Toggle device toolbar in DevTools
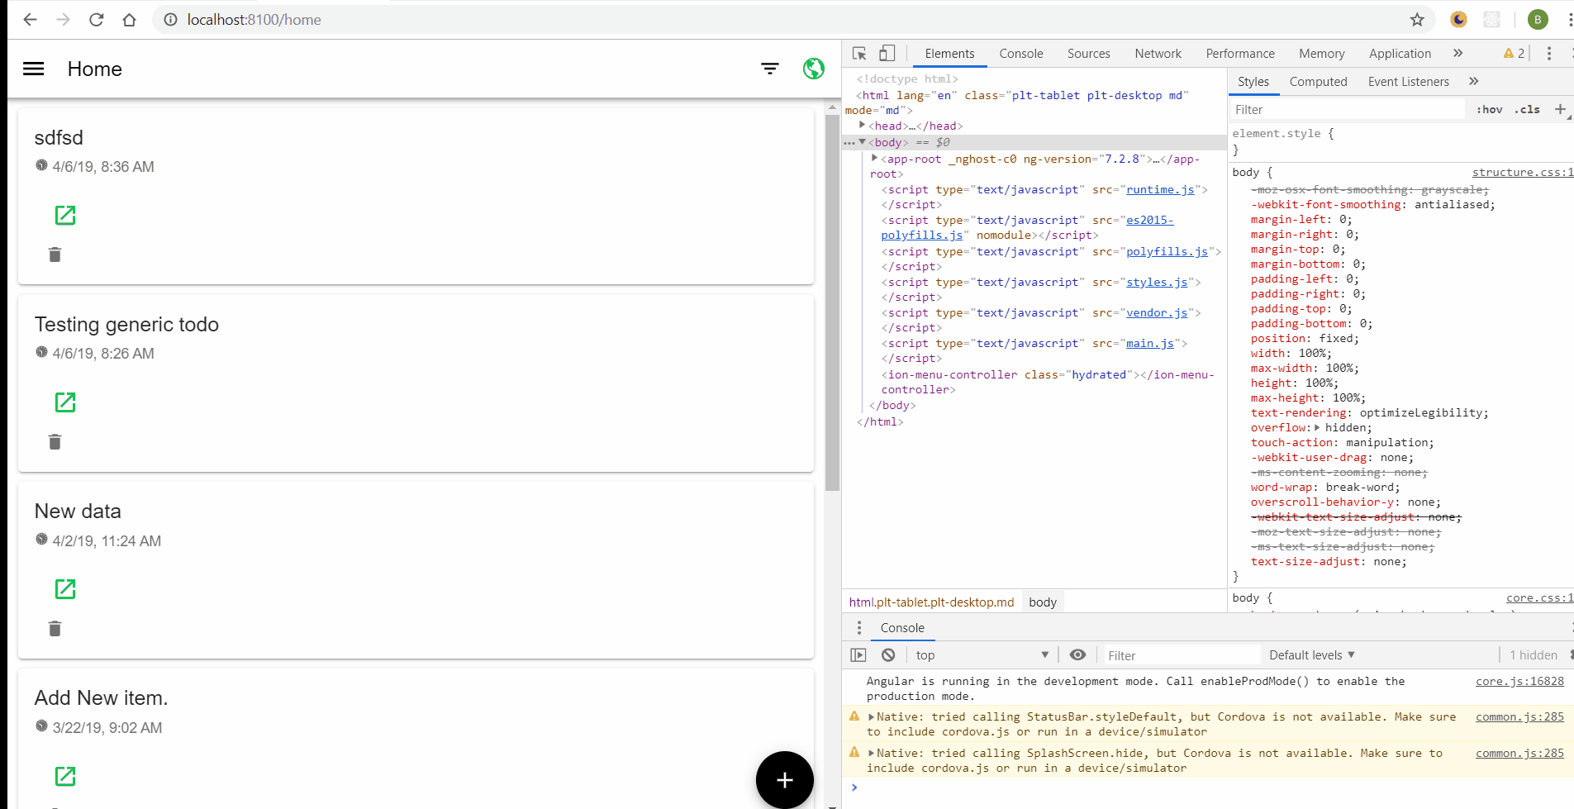This screenshot has height=809, width=1574. (x=887, y=54)
